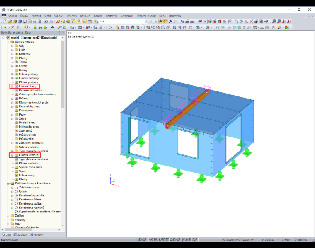Select the Klouby na koncích prutu item

click(x=34, y=102)
